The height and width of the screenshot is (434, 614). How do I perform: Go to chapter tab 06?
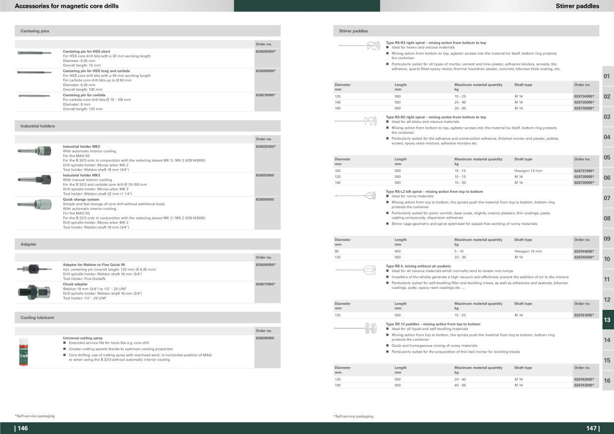[x=607, y=178]
